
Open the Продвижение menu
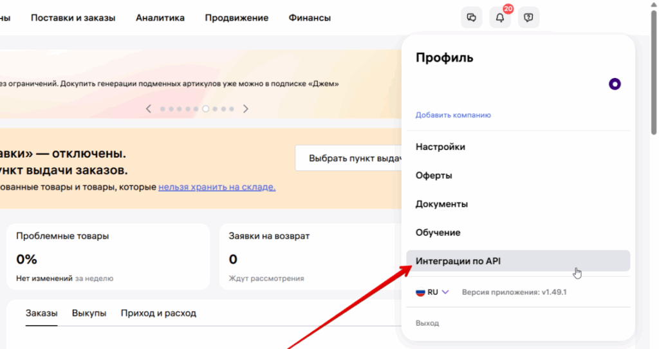[236, 18]
